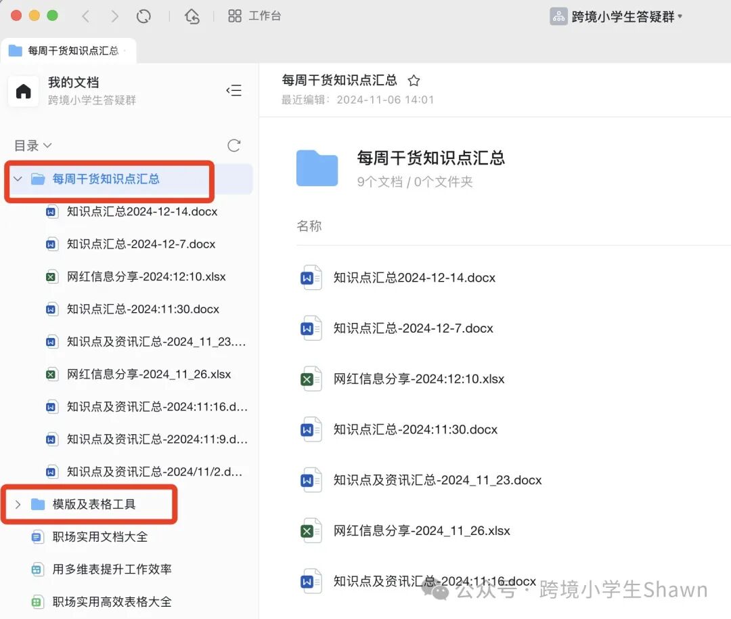Open 知识点汇总-2024:11:30.docx in main list

coord(416,429)
